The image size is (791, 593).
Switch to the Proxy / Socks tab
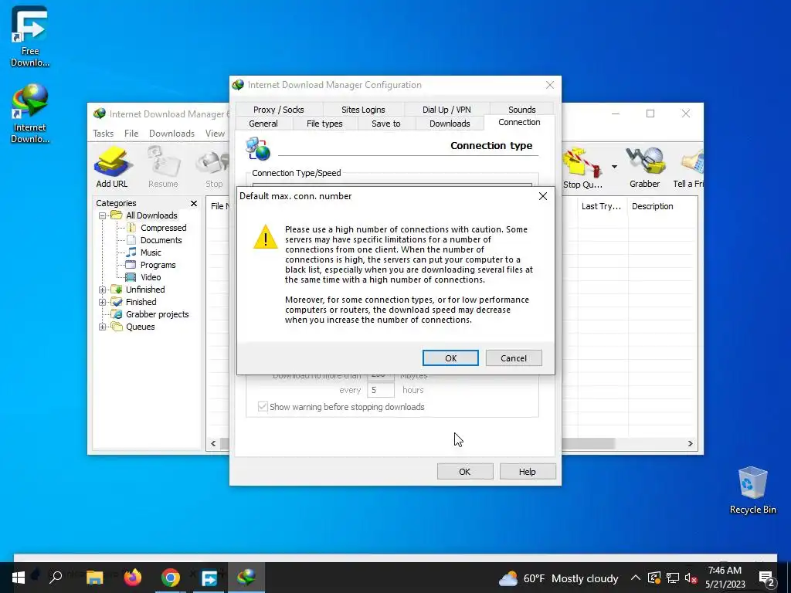(x=278, y=110)
